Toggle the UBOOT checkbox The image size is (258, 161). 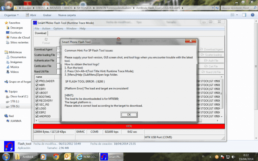[37, 93]
